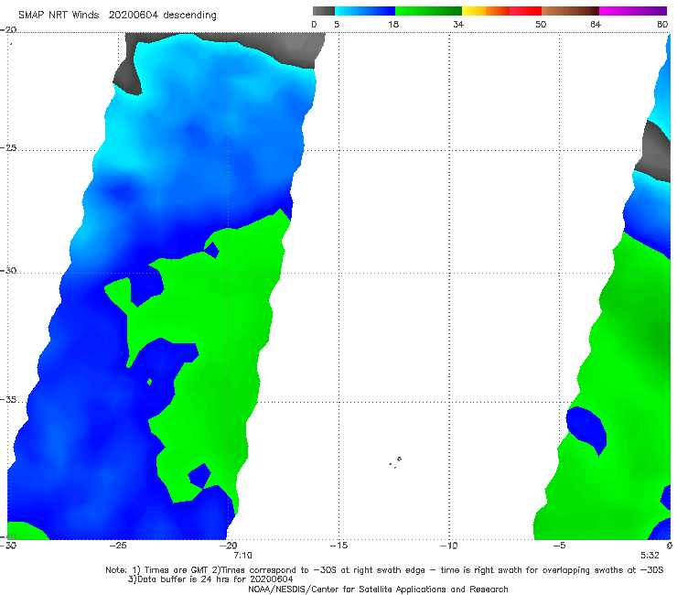Click the color bar label '5'
The image size is (677, 595).
point(337,24)
